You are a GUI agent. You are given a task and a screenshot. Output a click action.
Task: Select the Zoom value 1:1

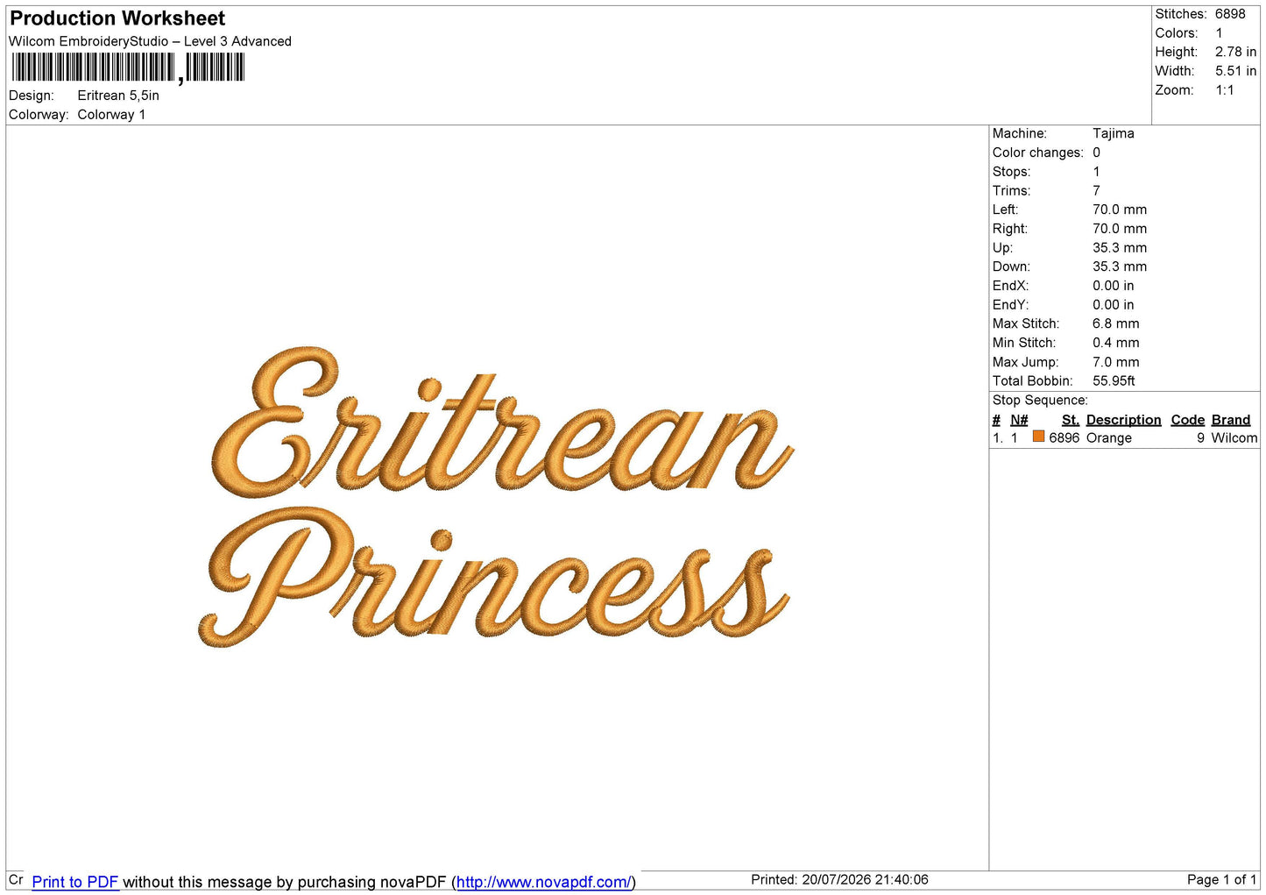1224,90
